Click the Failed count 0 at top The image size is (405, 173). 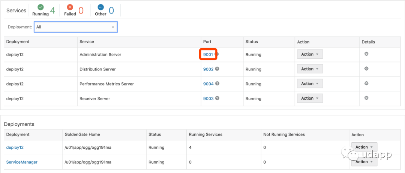pyautogui.click(x=81, y=10)
